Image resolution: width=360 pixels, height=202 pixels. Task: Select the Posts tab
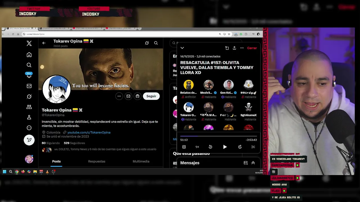[56, 161]
